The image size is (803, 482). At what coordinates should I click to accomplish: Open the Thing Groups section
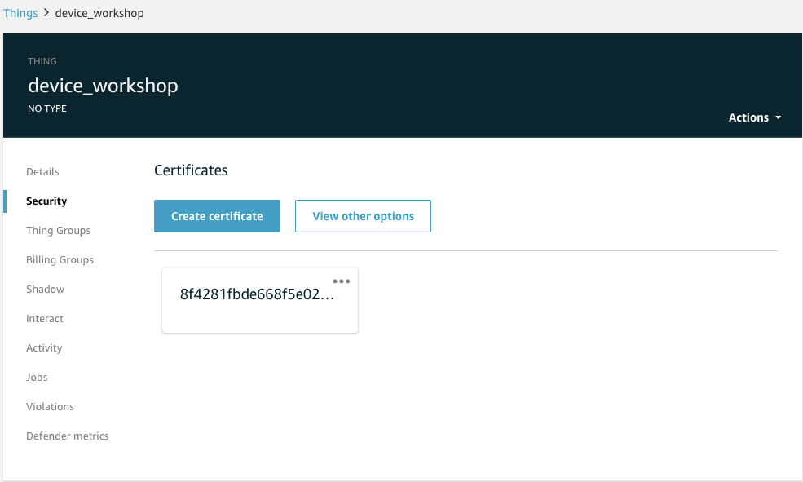pyautogui.click(x=59, y=231)
